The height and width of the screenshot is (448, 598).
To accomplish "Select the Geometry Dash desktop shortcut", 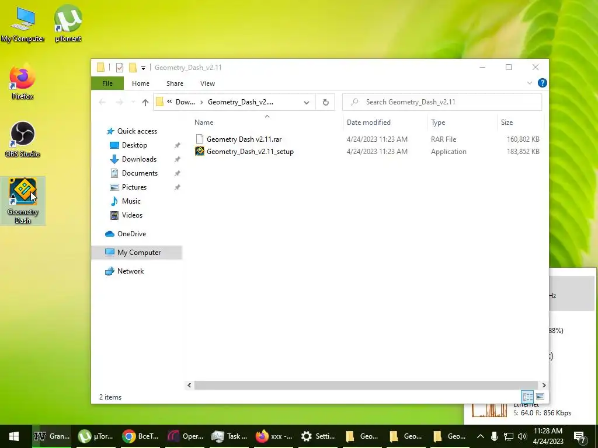I will (23, 201).
